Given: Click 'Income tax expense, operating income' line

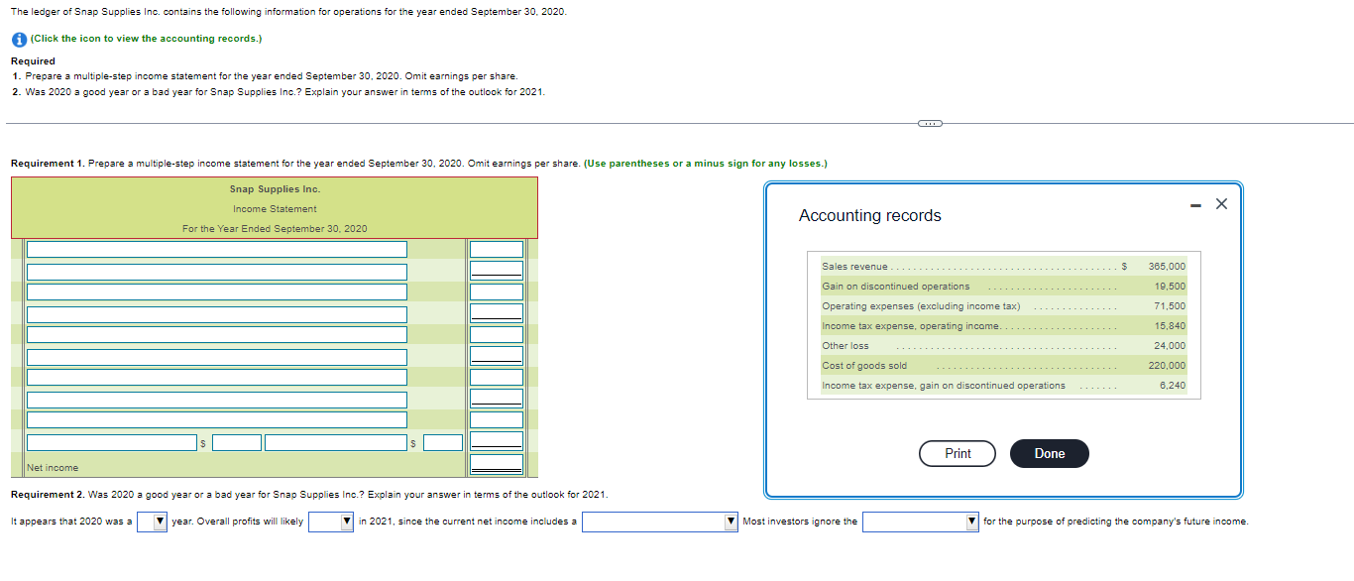Looking at the screenshot, I should pyautogui.click(x=912, y=326).
